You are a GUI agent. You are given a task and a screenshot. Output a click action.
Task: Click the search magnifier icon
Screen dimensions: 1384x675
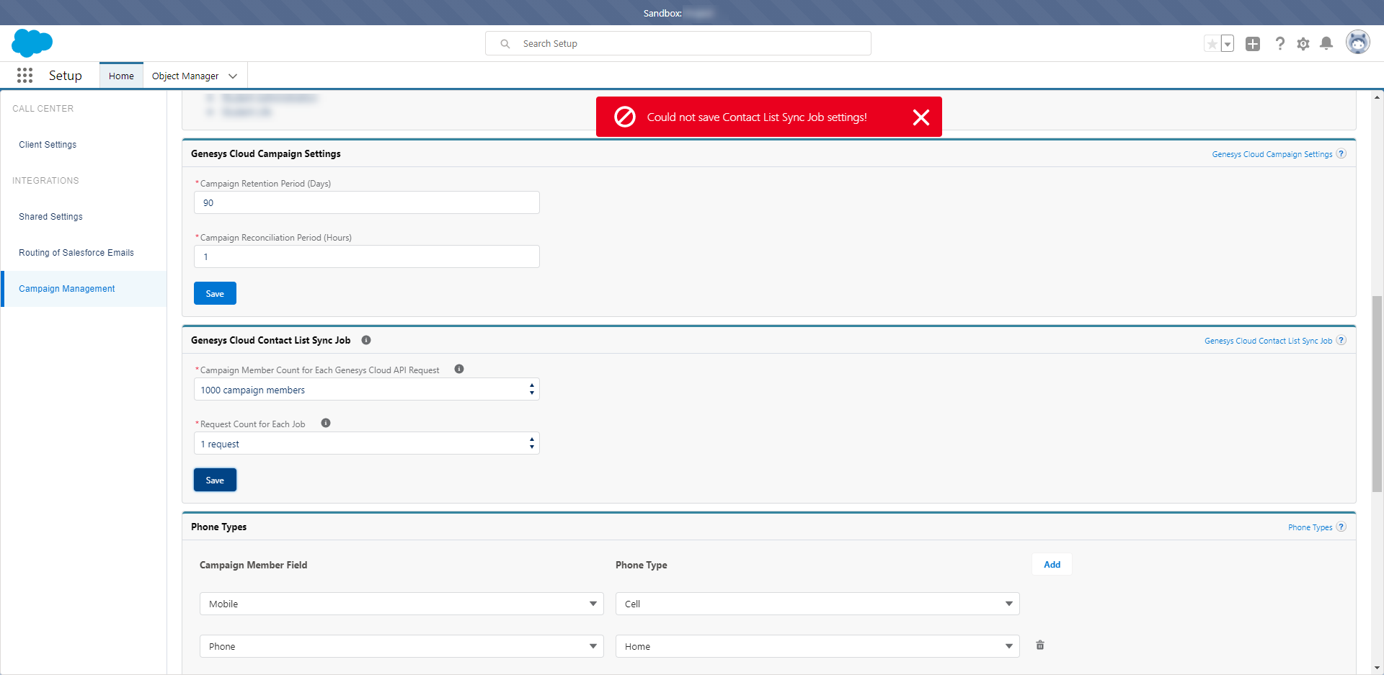[x=505, y=44]
